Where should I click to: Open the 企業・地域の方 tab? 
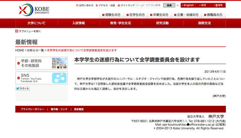186,15
